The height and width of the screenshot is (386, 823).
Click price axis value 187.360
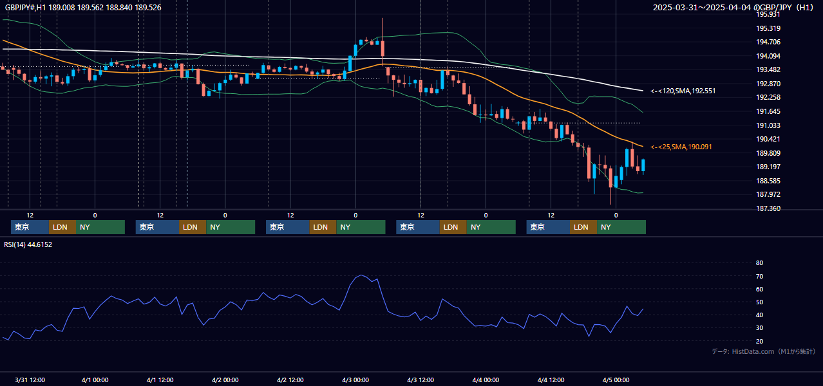768,208
